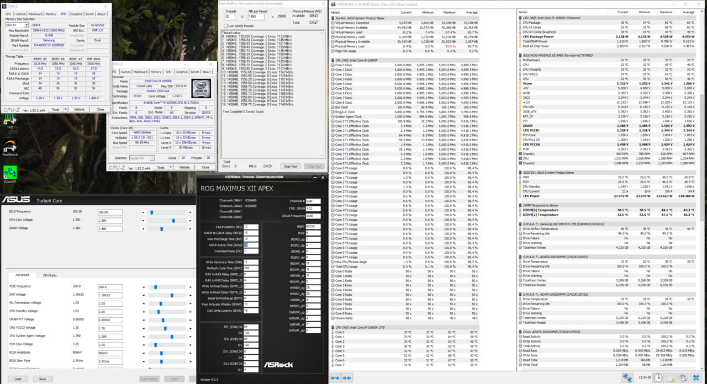
Task: Click left arrow of CPU System Agent Voltage slider
Action: pos(144,337)
